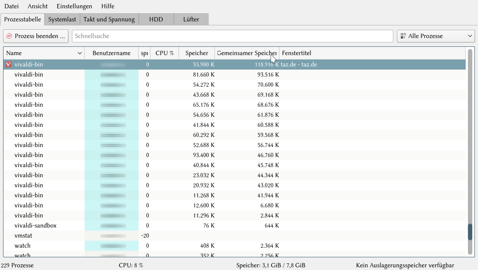Click the Name column sort arrow

pyautogui.click(x=79, y=53)
